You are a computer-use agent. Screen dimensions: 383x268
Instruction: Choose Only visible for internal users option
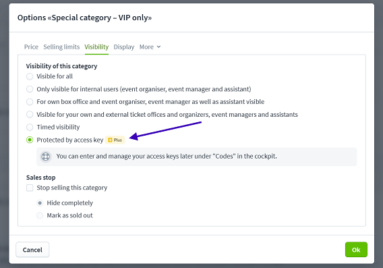[x=30, y=89]
